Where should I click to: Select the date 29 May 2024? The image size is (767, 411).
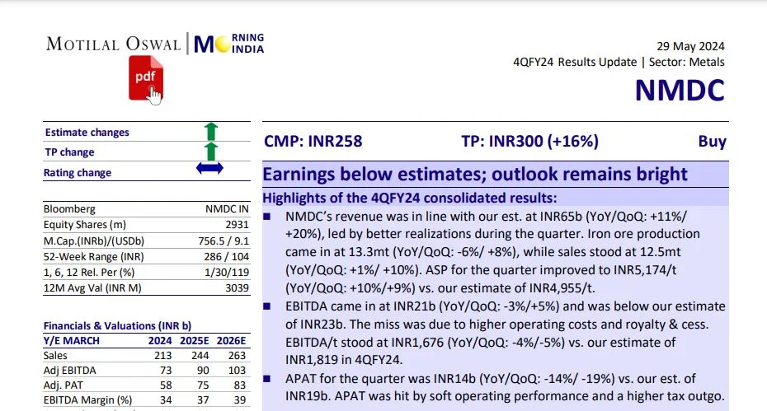pyautogui.click(x=690, y=46)
